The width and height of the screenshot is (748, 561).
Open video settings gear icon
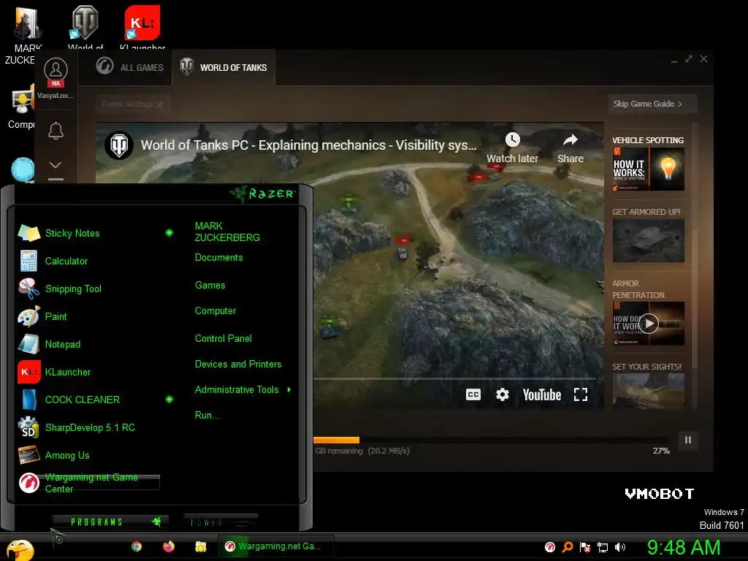(503, 394)
